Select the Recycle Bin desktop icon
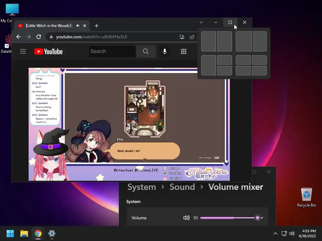This screenshot has width=322, height=241. [x=306, y=197]
